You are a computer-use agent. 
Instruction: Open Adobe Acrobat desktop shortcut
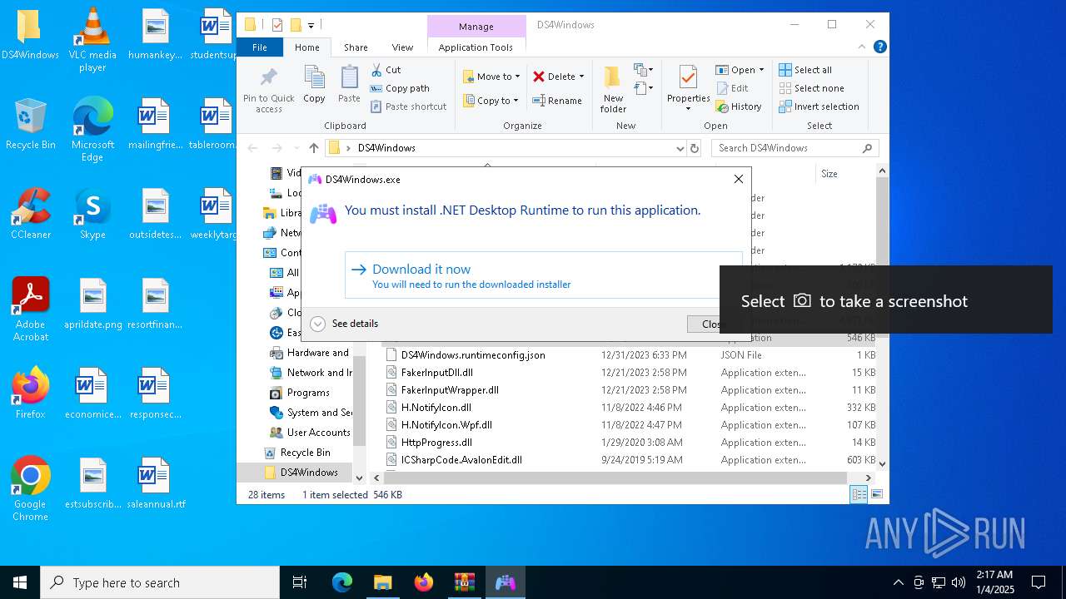pyautogui.click(x=31, y=309)
